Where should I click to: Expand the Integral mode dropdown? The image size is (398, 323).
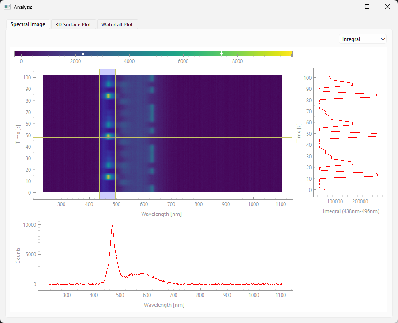362,39
